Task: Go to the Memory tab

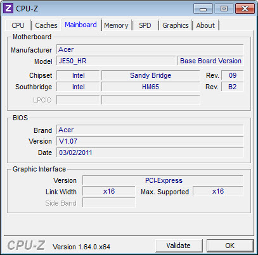Action: [x=116, y=25]
